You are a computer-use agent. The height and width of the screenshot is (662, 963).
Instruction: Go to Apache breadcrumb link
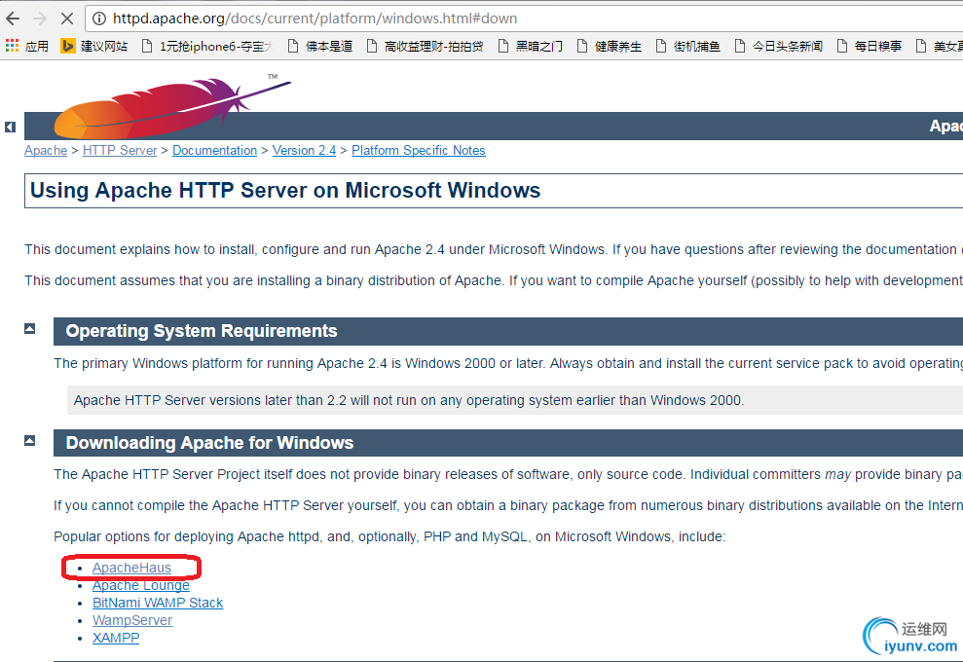coord(46,151)
